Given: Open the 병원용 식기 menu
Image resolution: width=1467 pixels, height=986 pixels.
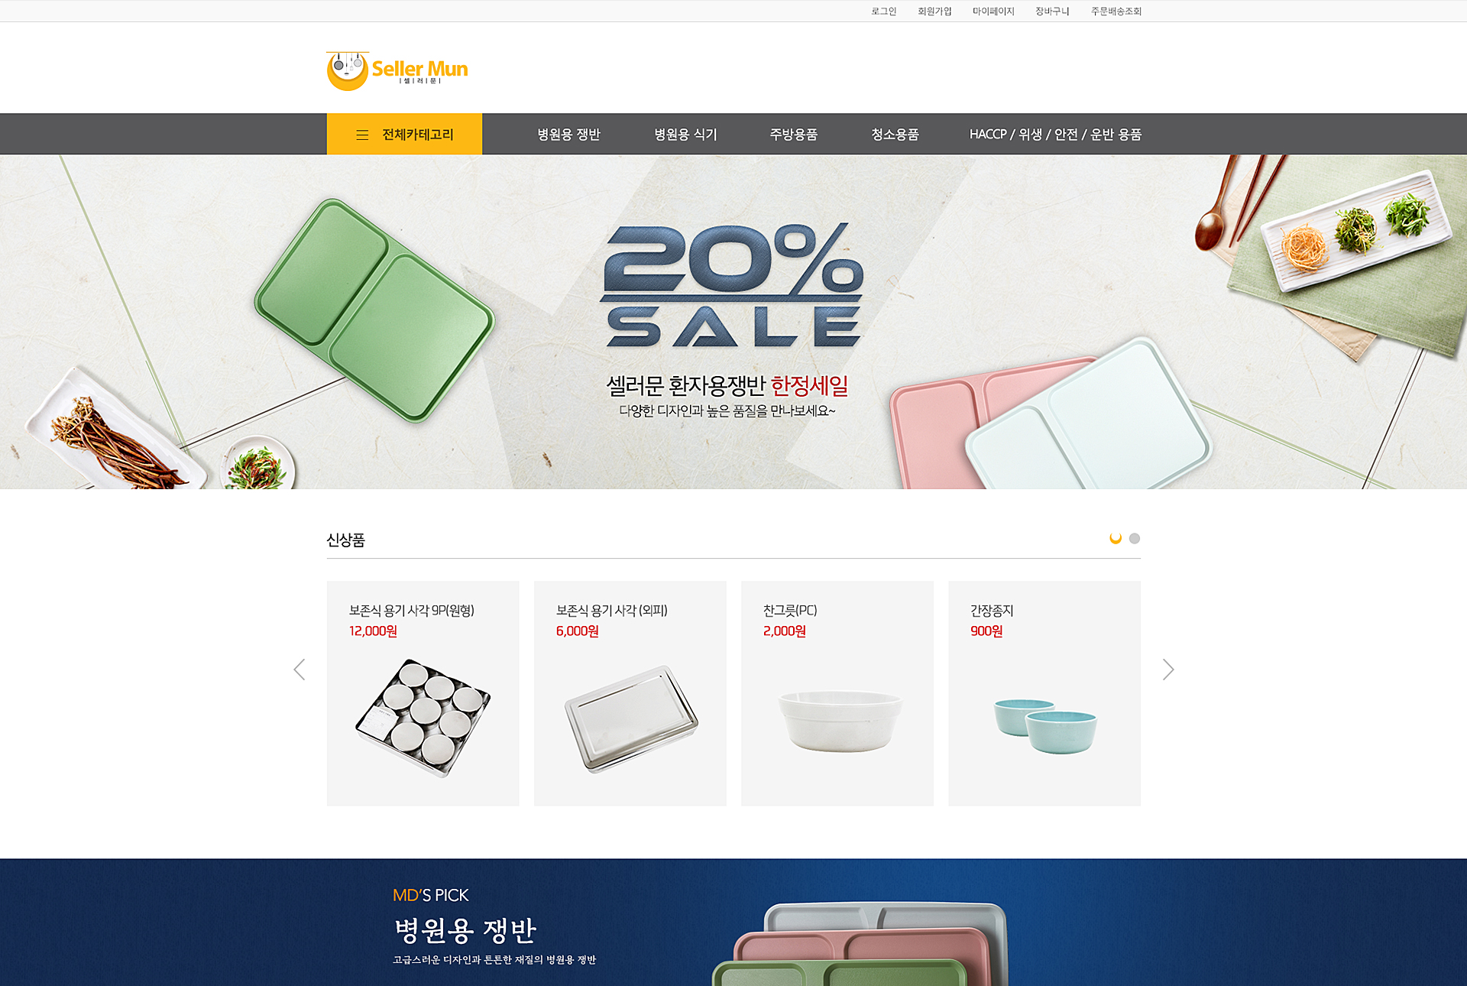Looking at the screenshot, I should click(x=685, y=135).
